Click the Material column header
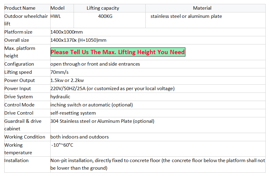This screenshot has height=176, width=269. click(x=202, y=8)
